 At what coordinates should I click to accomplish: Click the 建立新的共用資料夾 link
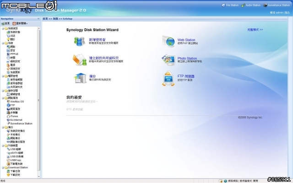(104, 58)
